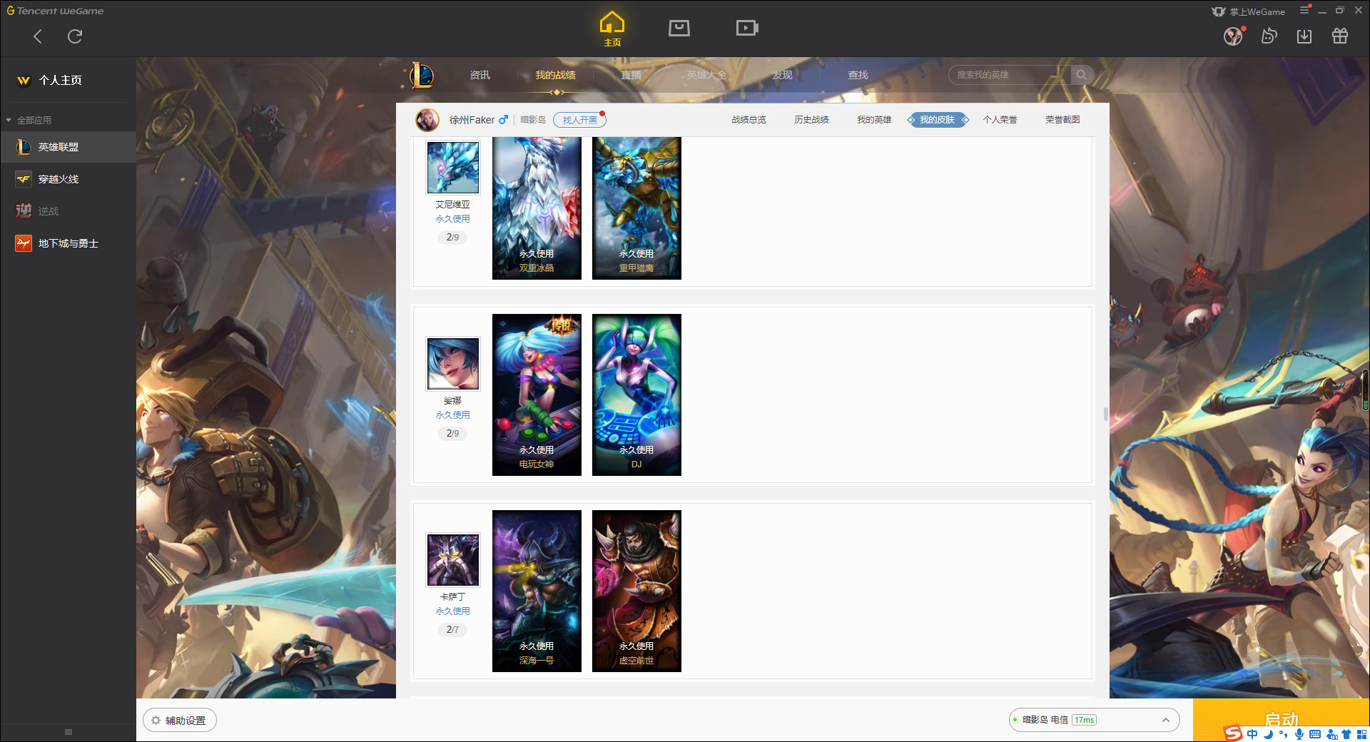The height and width of the screenshot is (742, 1370).
Task: Switch to the 直播 tab
Action: (x=631, y=75)
